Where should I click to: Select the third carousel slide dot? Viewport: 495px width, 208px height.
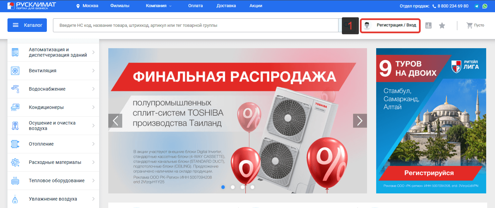click(242, 187)
